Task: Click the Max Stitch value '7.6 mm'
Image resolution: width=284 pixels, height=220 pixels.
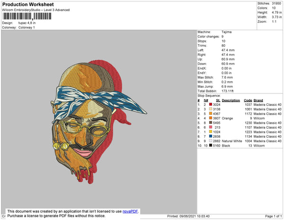Action: 227,77
